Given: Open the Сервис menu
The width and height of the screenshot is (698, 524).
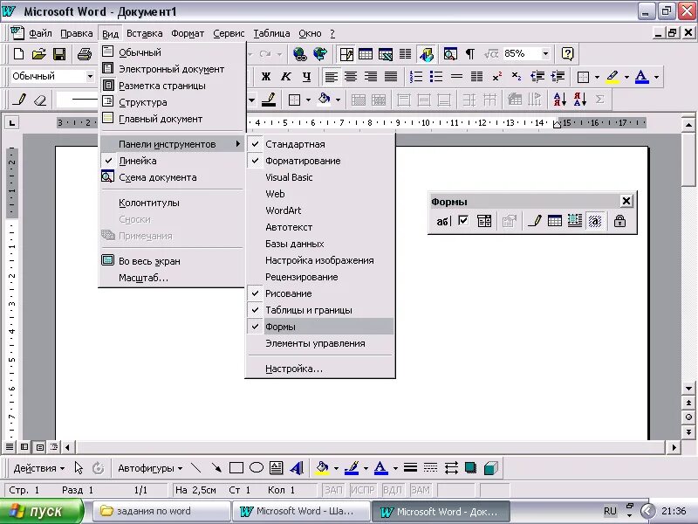Looking at the screenshot, I should [229, 33].
